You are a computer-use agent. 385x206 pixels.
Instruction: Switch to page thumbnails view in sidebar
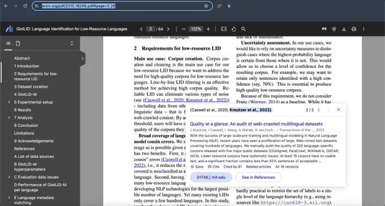click(x=18, y=44)
